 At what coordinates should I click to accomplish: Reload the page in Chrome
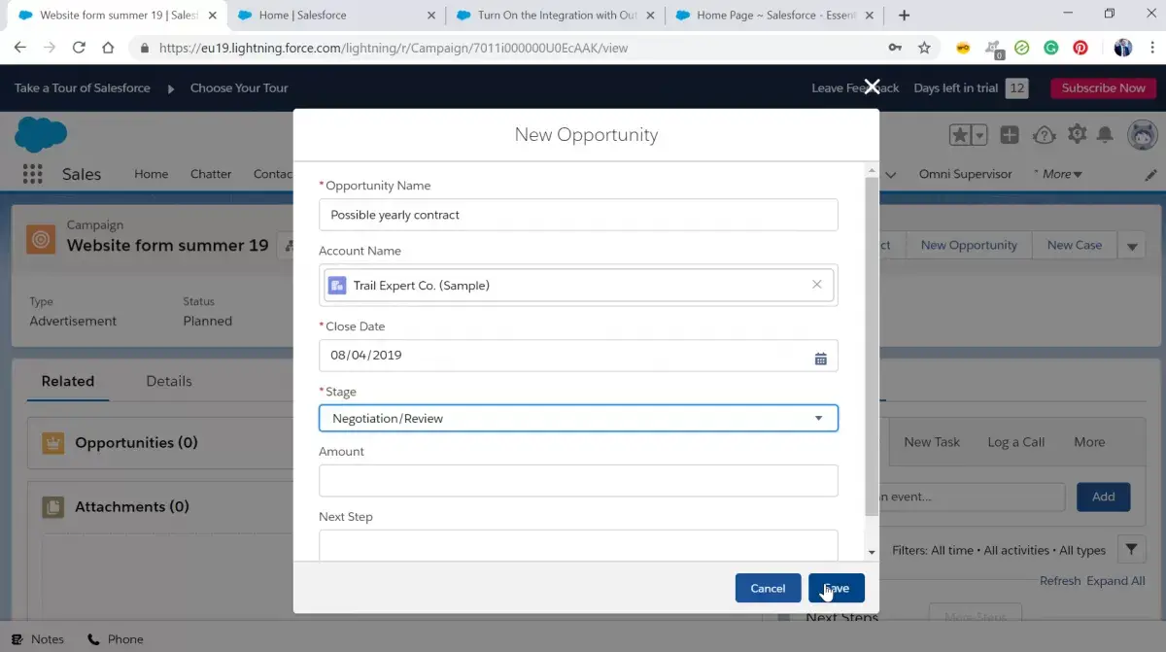(x=79, y=48)
